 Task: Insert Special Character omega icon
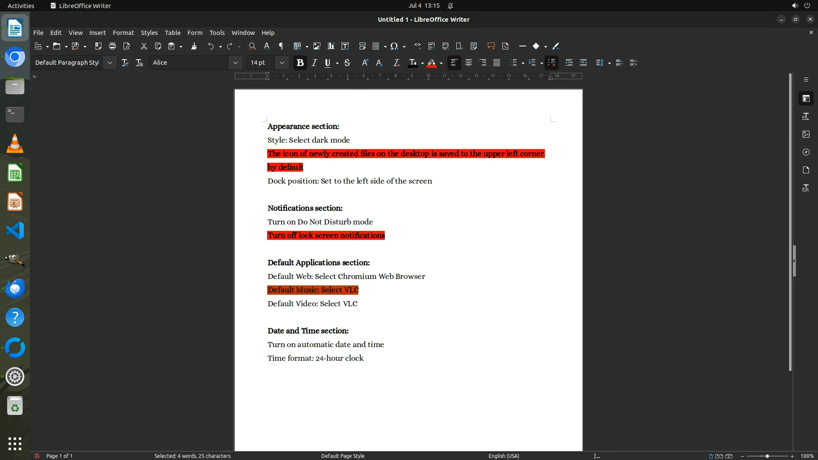click(394, 46)
